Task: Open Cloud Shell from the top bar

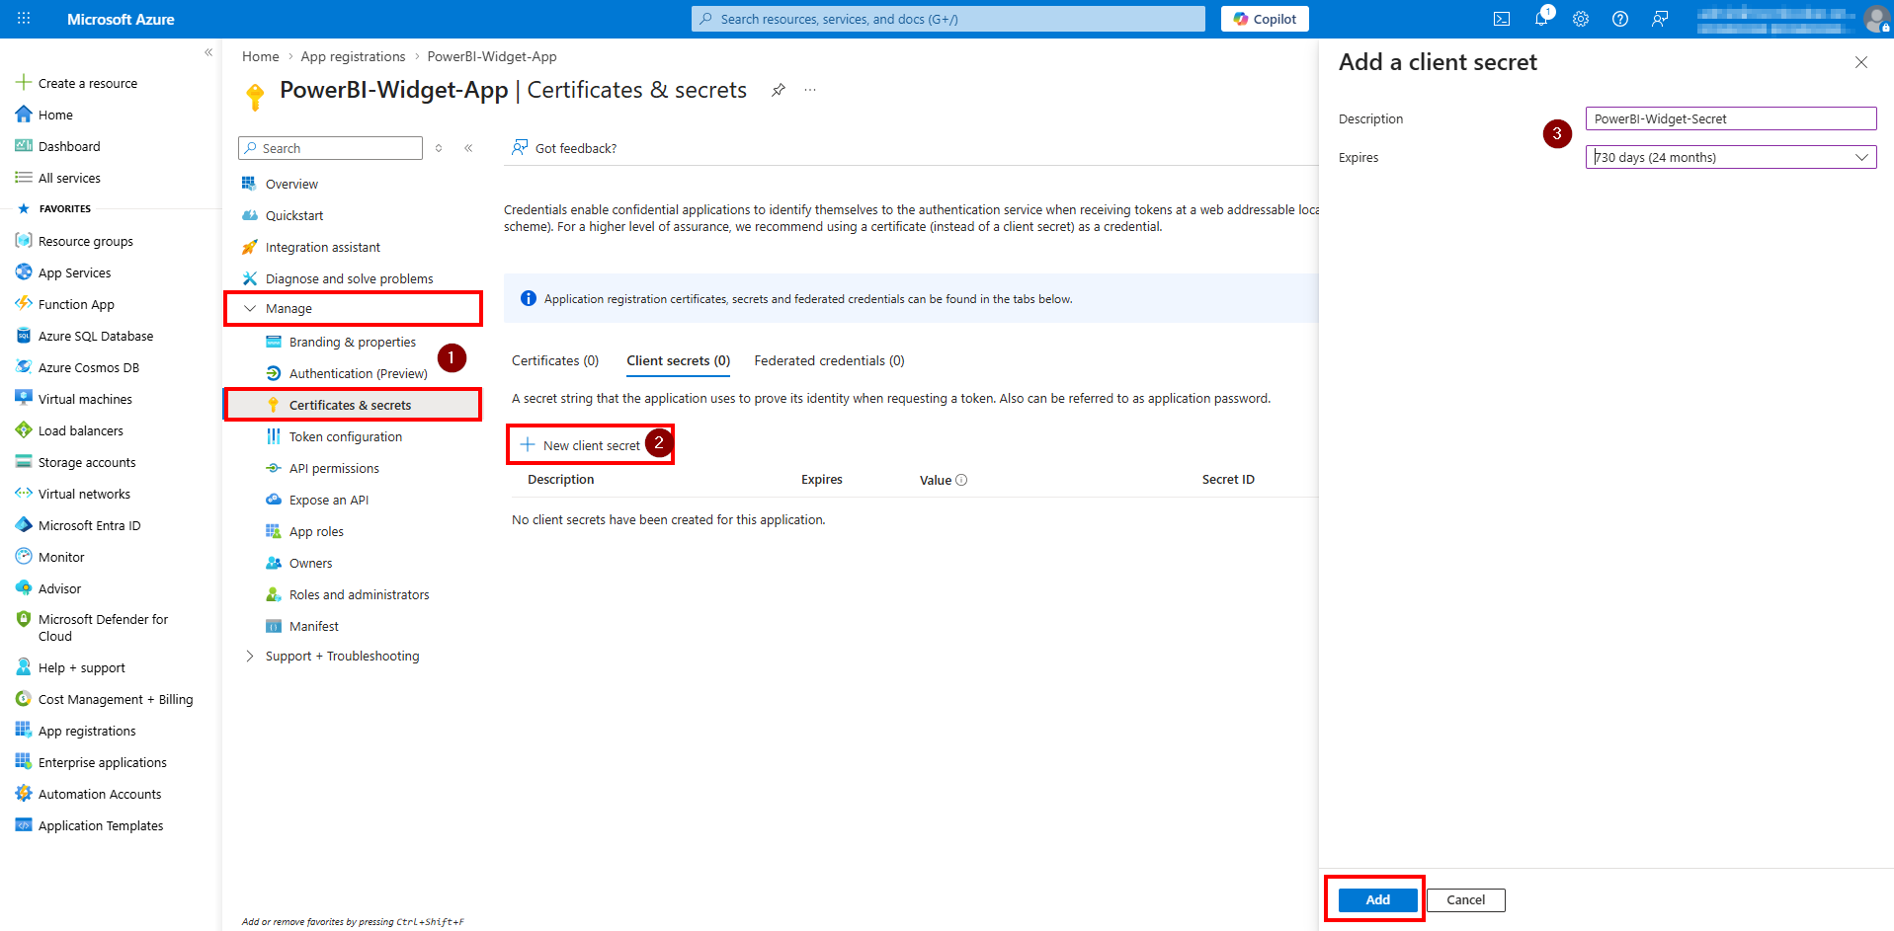Action: coord(1501,19)
